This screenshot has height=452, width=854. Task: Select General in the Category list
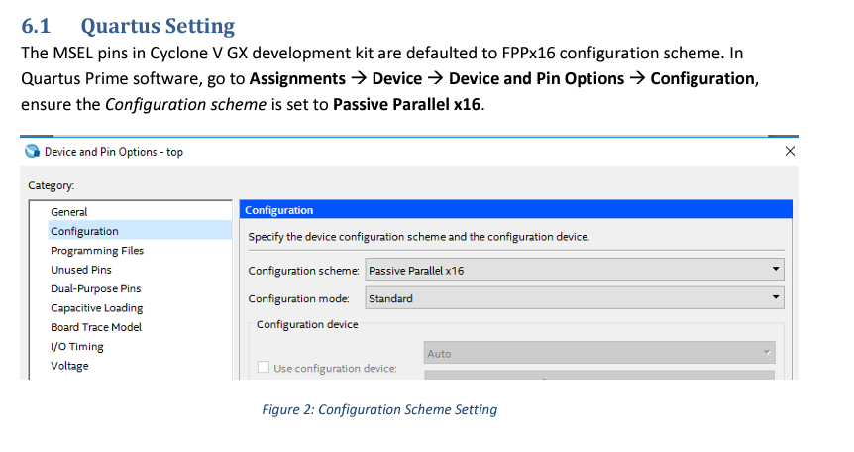coord(69,212)
